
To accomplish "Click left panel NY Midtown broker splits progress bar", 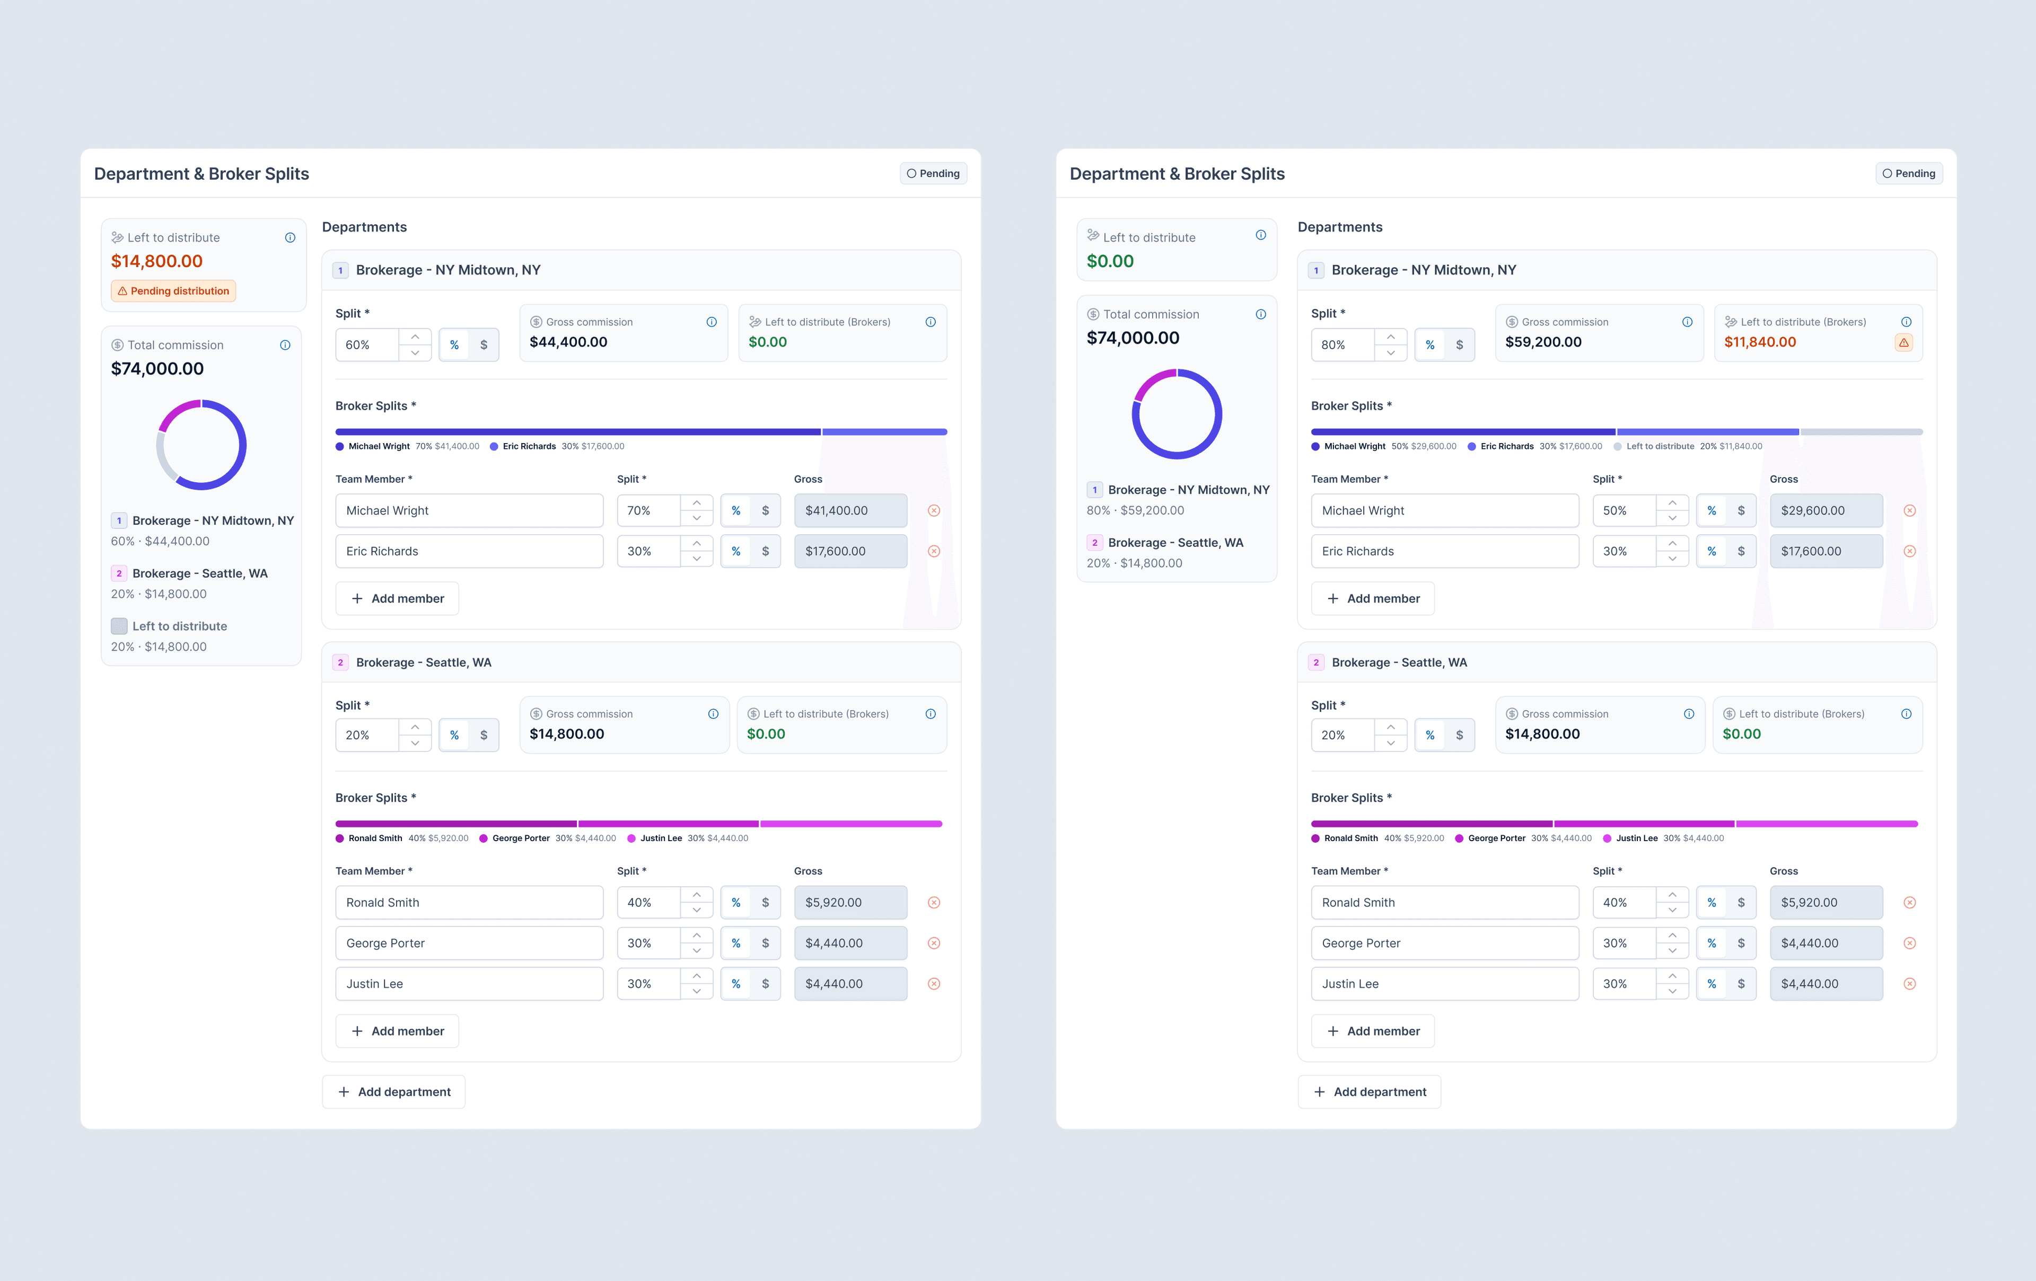I will (x=641, y=432).
